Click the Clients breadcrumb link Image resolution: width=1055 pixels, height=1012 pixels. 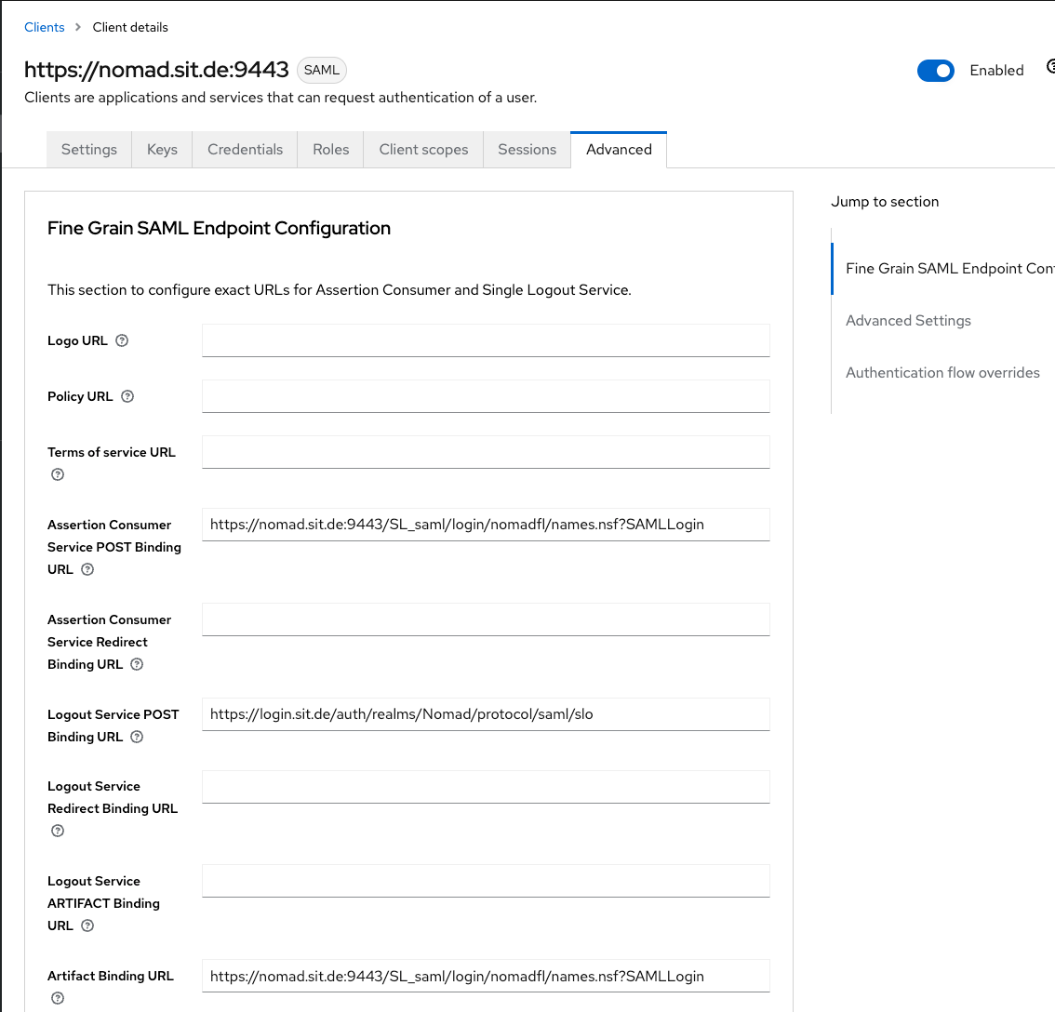click(x=45, y=27)
